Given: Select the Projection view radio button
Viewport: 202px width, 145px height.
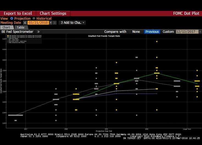Looking at the screenshot, I should click(12, 18).
